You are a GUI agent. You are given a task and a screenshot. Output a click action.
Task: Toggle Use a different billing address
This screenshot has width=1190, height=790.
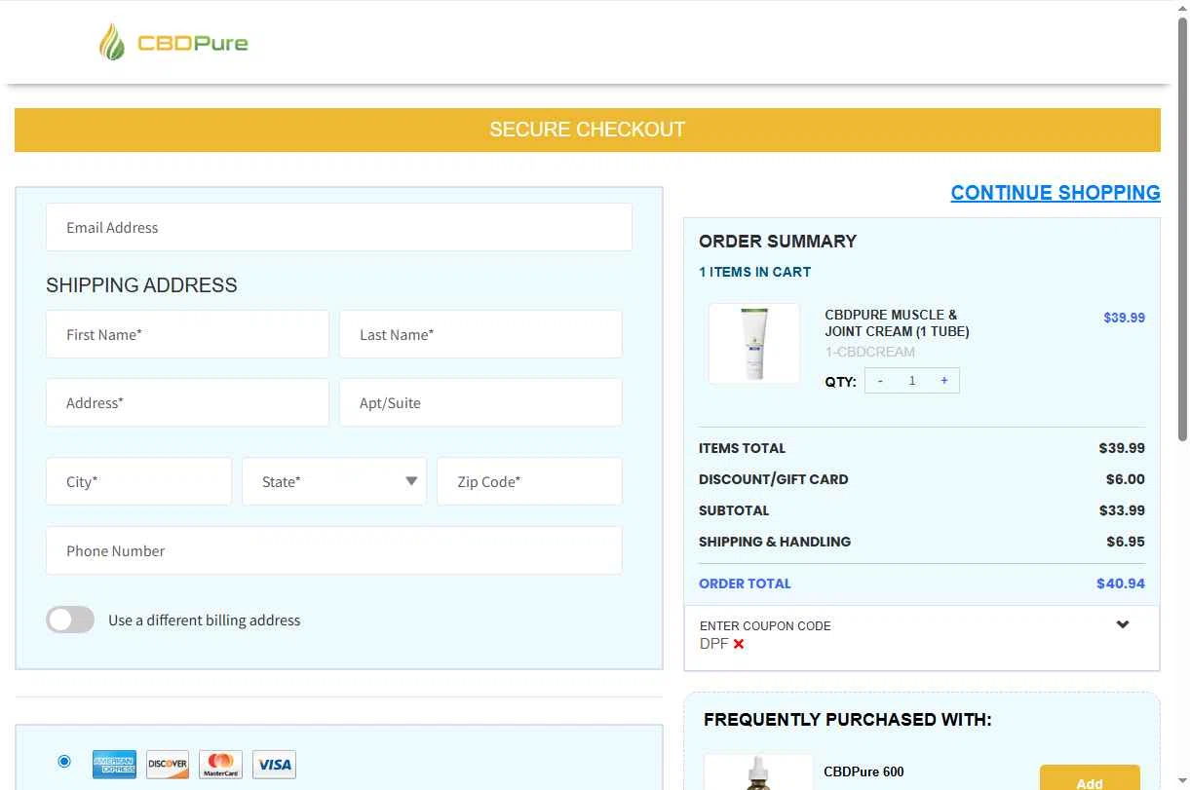tap(70, 620)
